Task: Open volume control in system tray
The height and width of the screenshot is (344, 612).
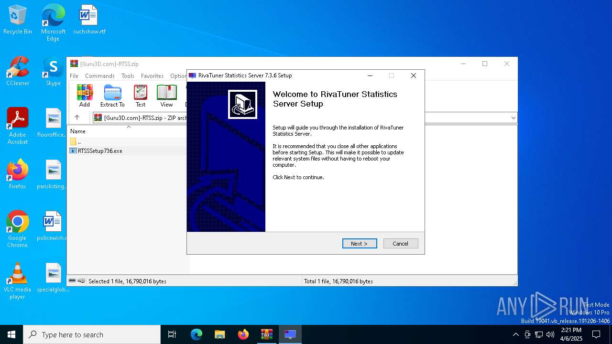Action: [x=550, y=334]
